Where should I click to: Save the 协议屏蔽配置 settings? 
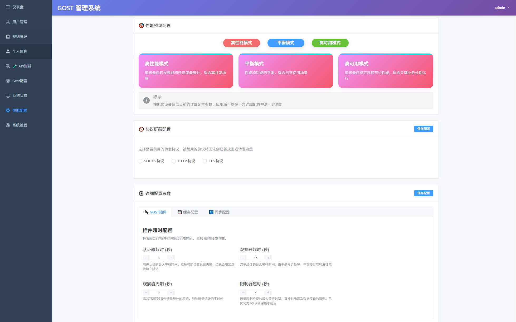[423, 129]
